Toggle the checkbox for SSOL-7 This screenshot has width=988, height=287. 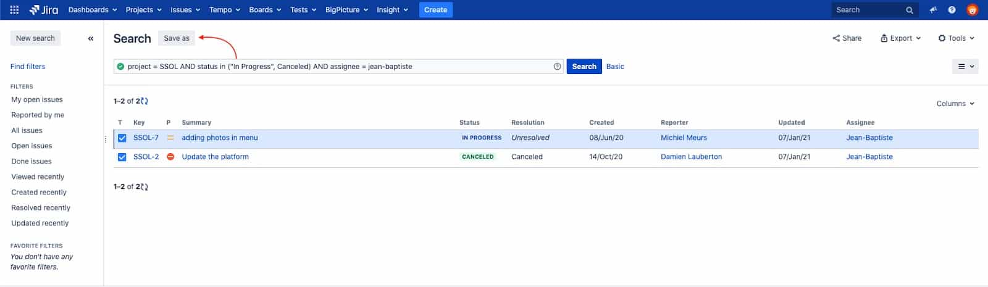tap(122, 138)
